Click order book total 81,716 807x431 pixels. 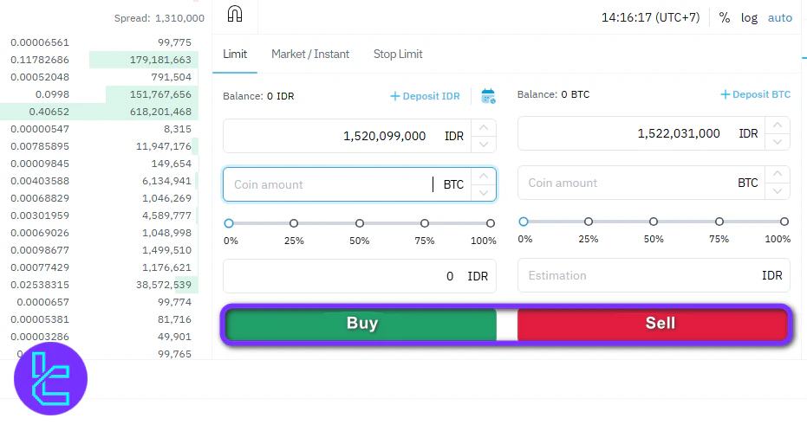tap(174, 319)
